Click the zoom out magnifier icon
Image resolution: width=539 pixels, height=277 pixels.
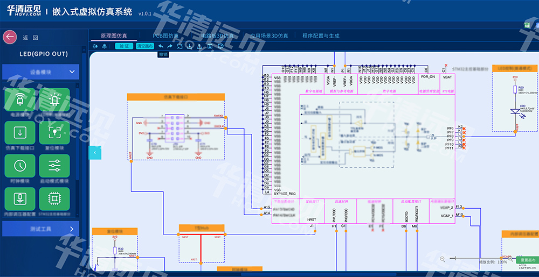(x=443, y=259)
